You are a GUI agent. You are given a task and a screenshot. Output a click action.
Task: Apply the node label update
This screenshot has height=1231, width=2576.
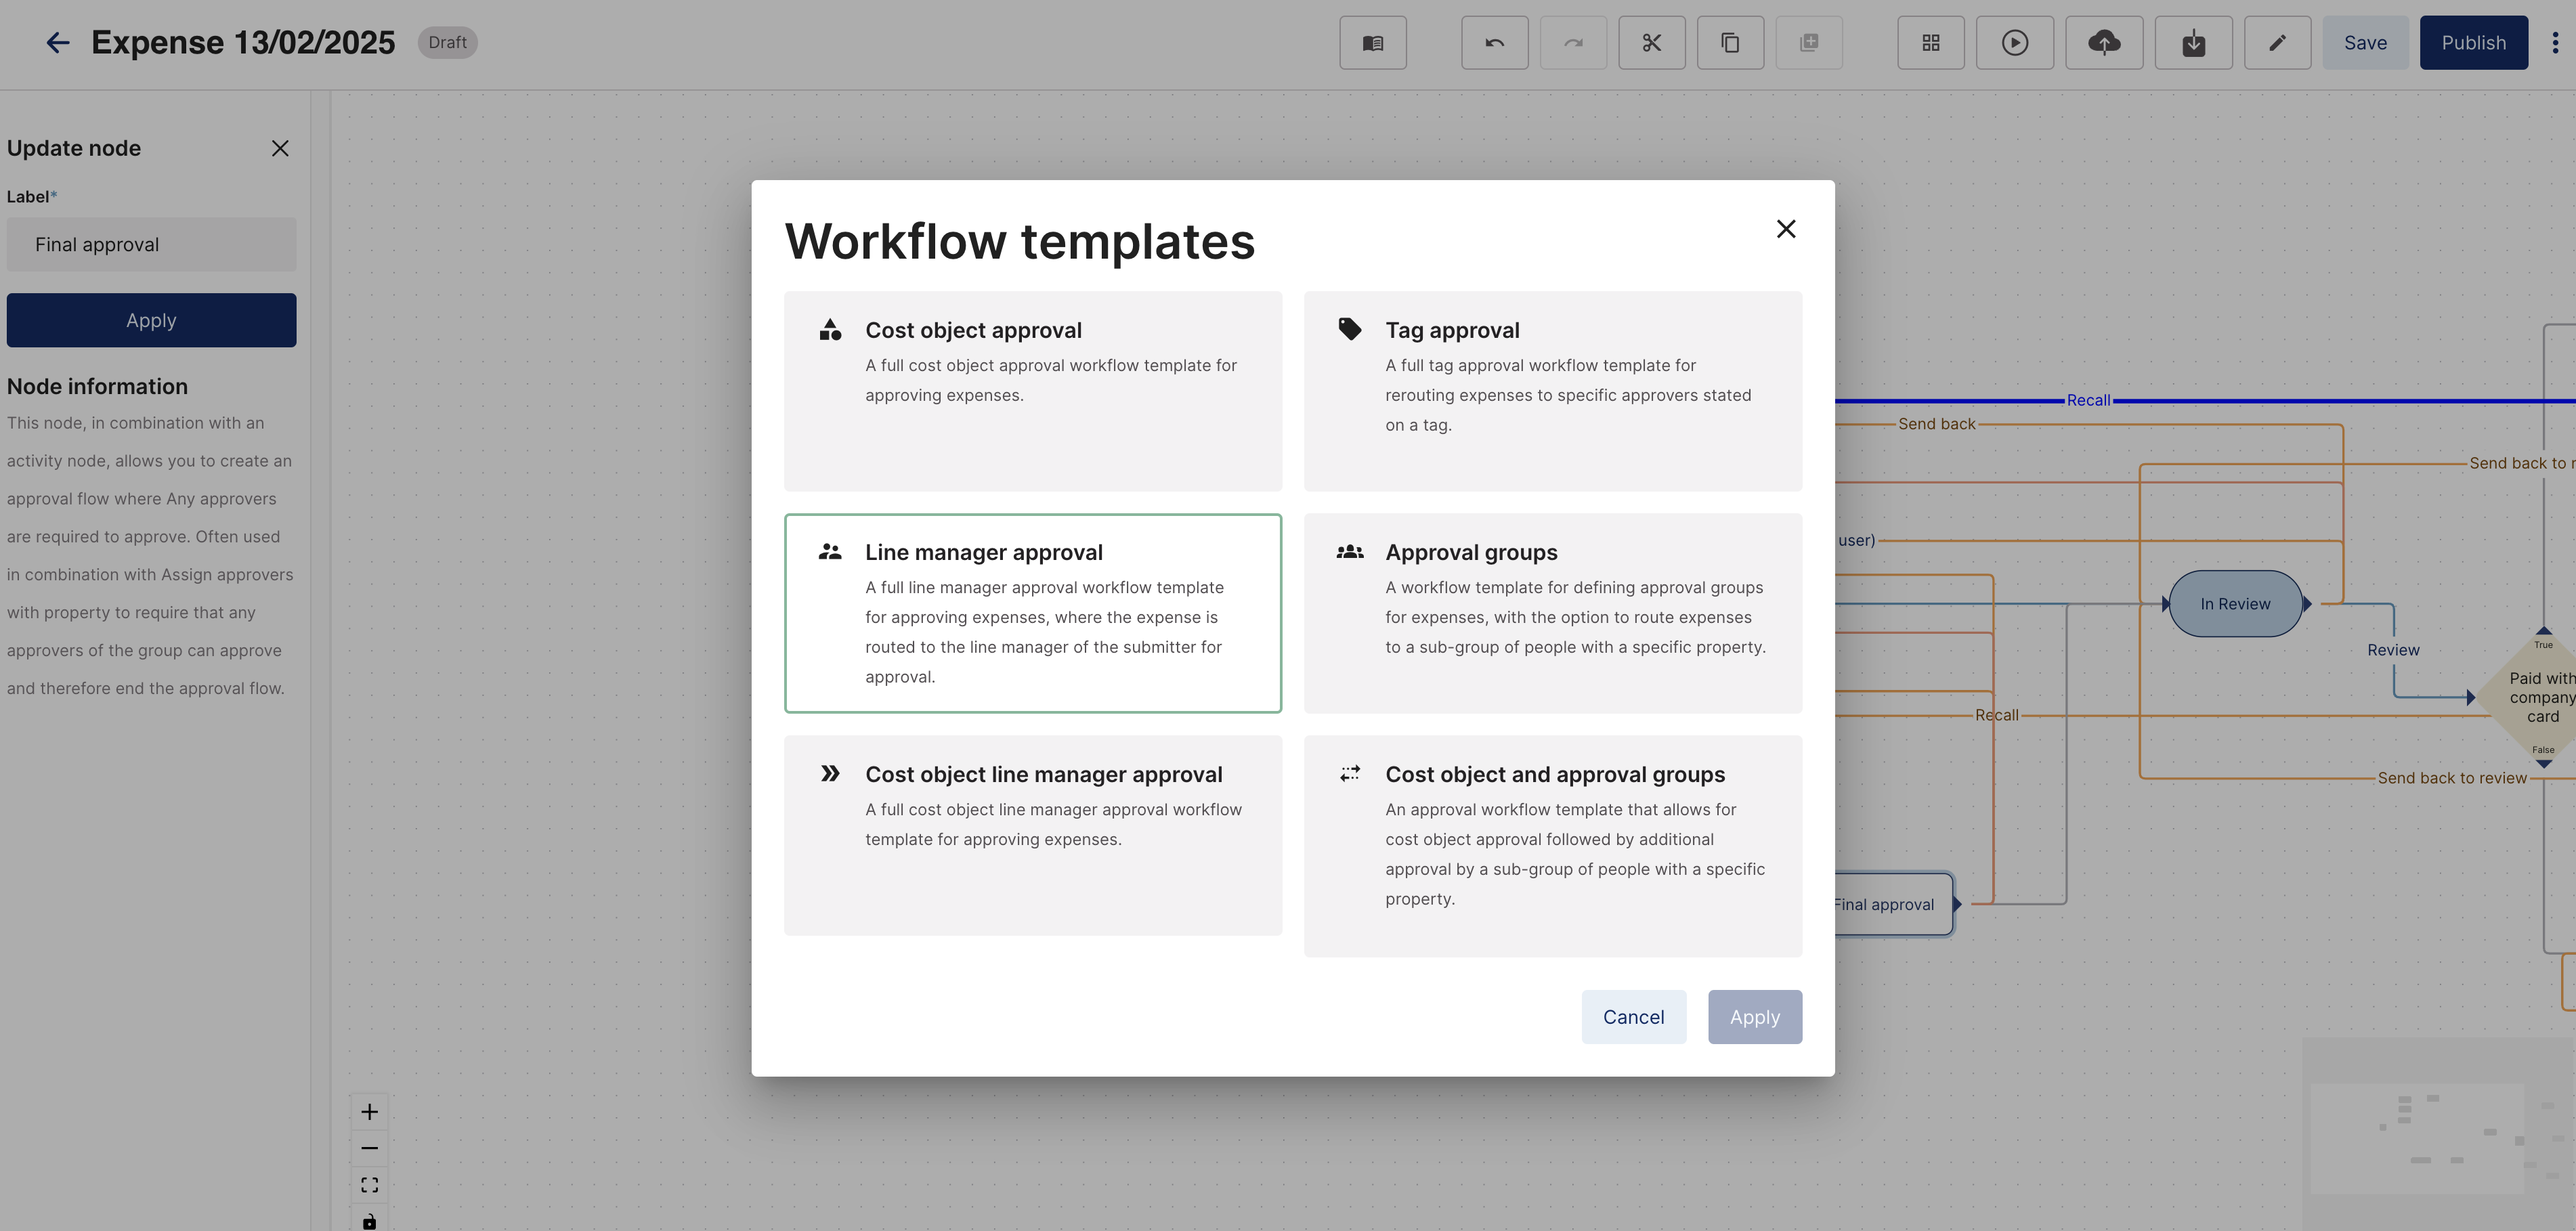(x=151, y=320)
